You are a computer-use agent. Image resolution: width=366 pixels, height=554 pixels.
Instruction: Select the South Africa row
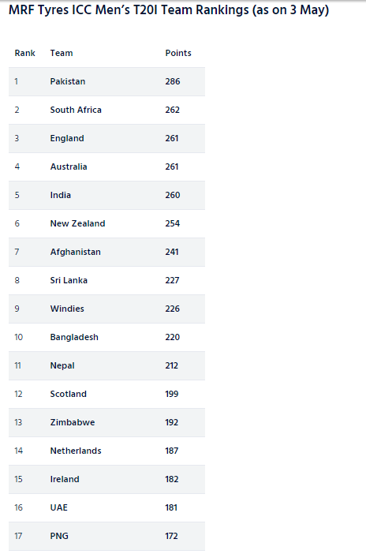click(x=106, y=110)
